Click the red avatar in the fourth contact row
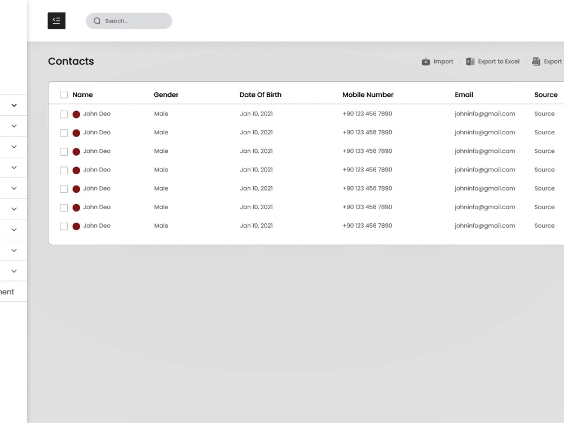This screenshot has width=564, height=423. pyautogui.click(x=76, y=170)
